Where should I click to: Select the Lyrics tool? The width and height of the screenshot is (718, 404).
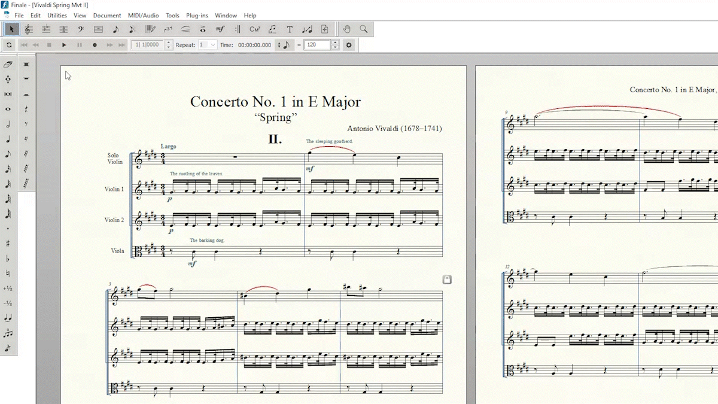point(272,29)
